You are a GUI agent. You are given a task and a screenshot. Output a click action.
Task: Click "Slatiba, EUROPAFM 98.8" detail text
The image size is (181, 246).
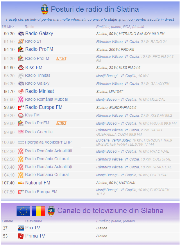click(116, 108)
